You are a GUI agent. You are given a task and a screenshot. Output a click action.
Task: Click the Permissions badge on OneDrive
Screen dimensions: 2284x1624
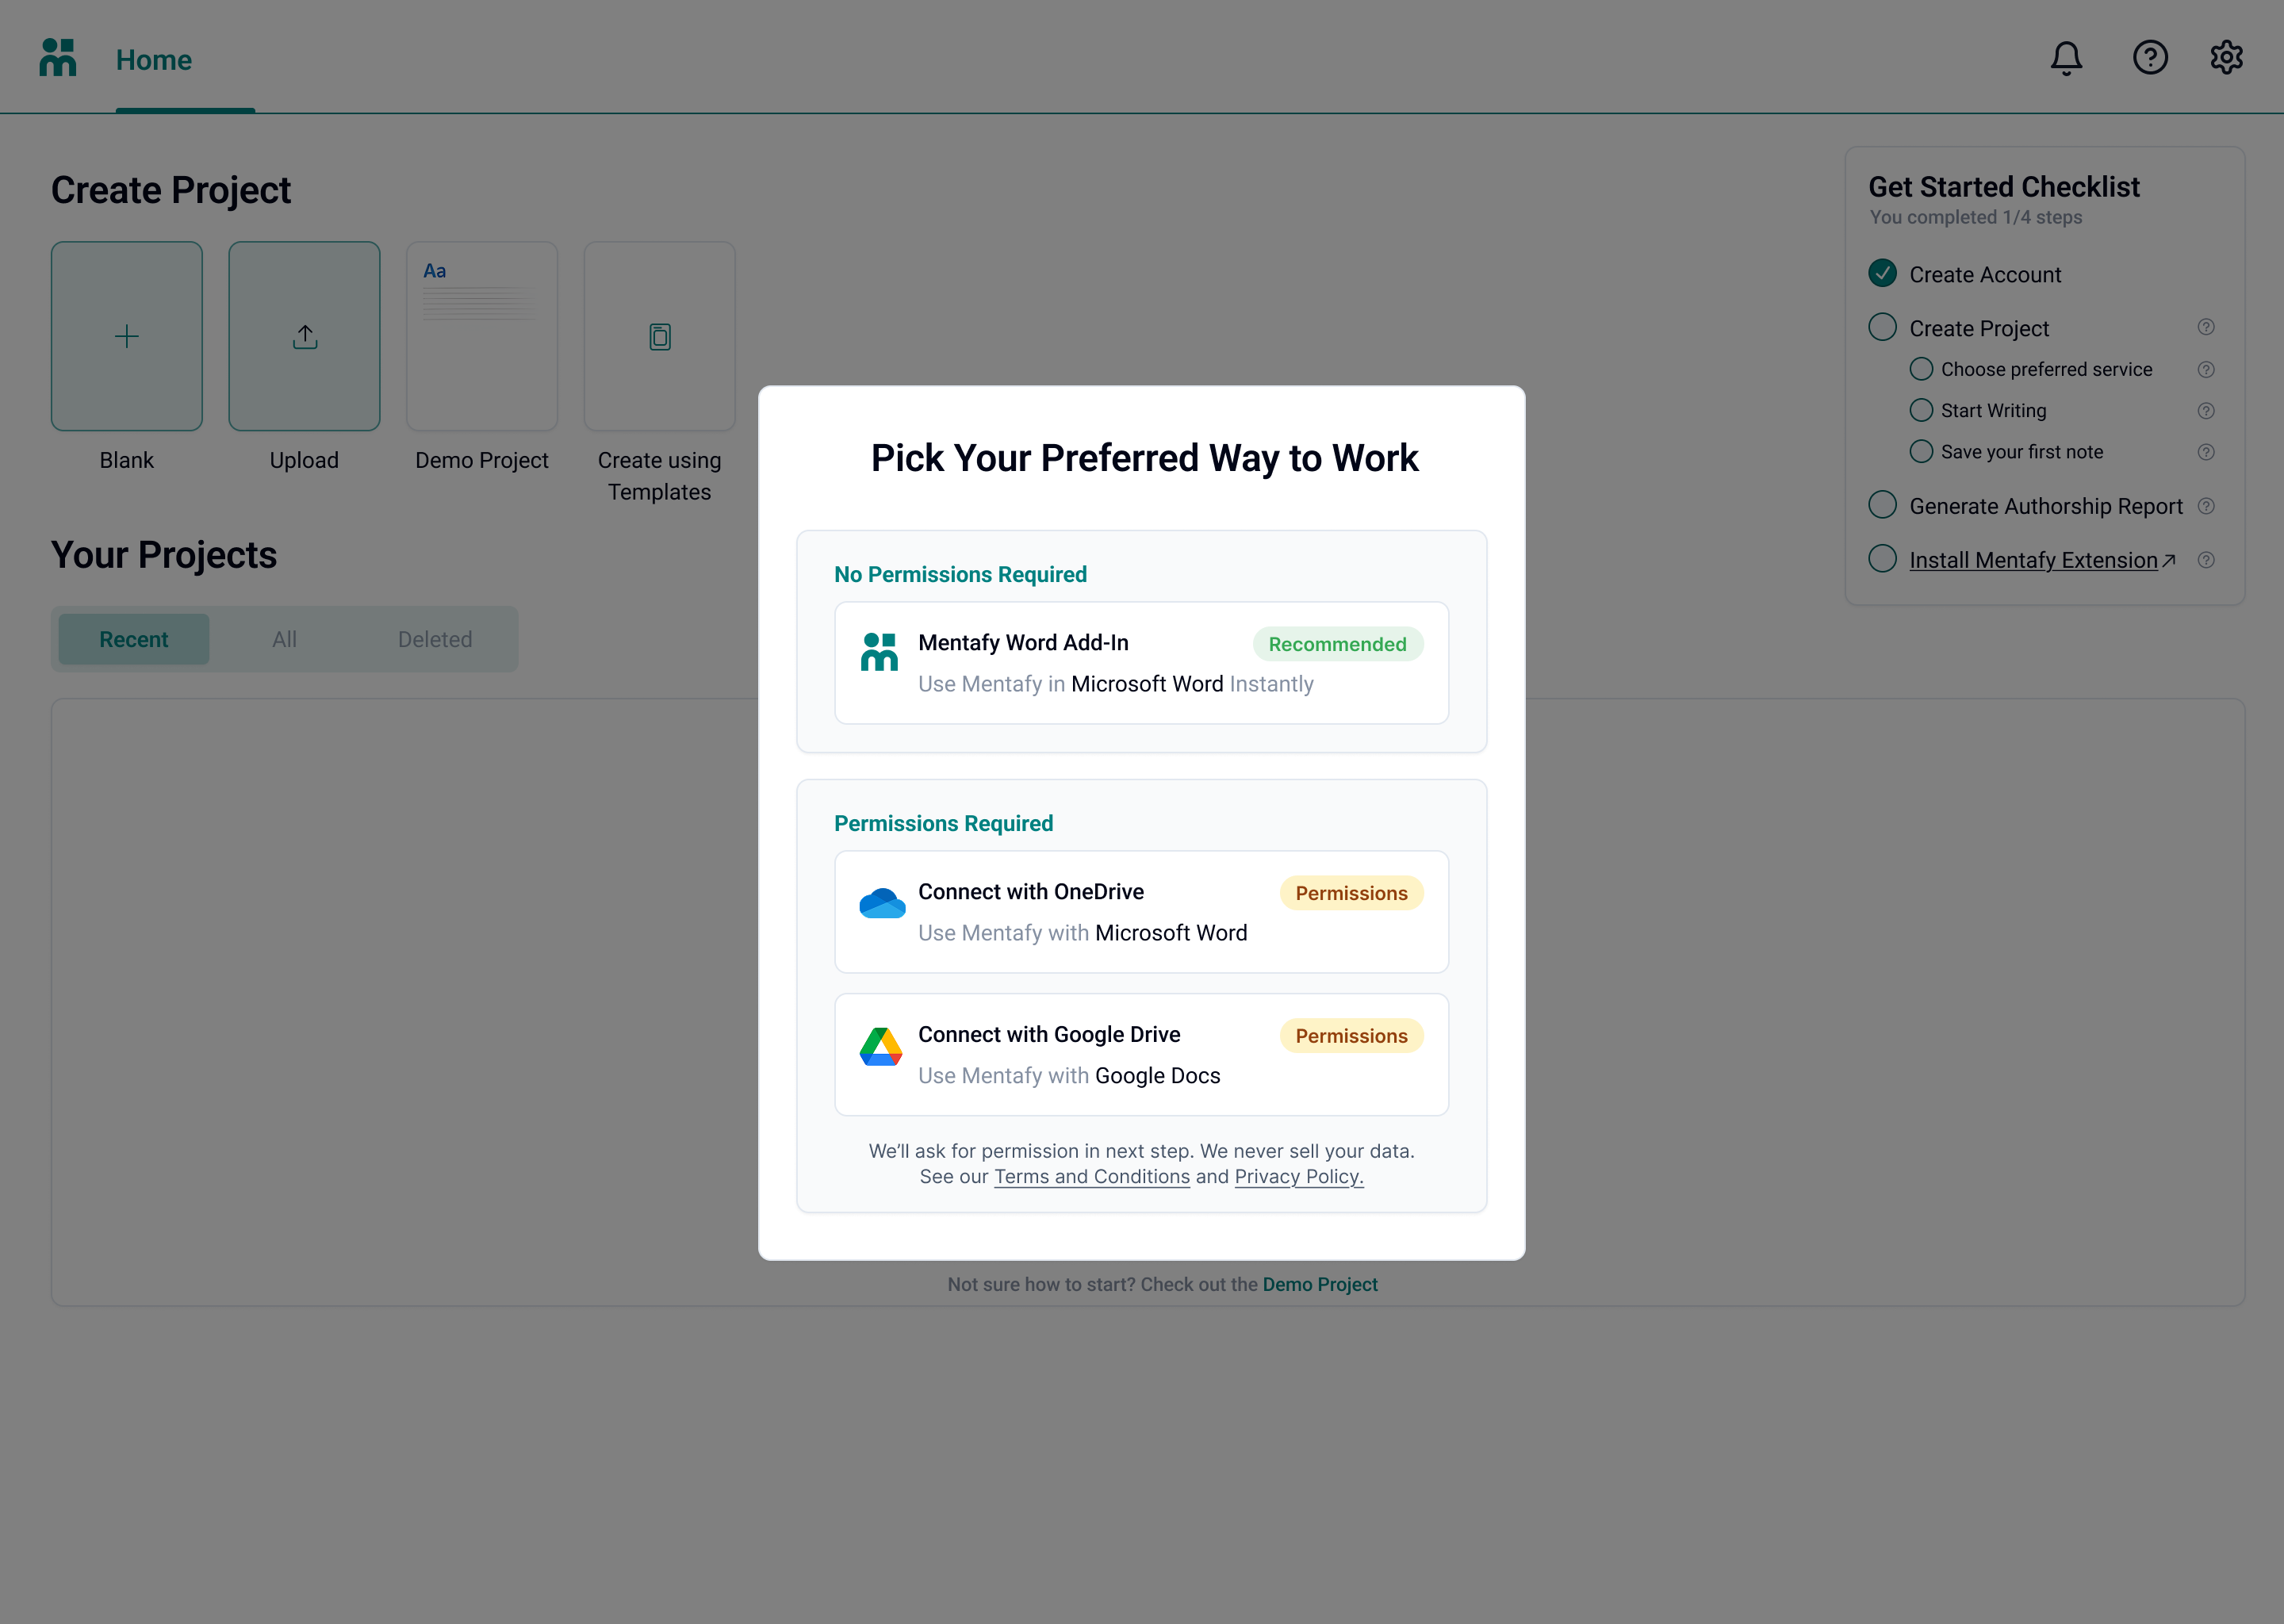(x=1351, y=894)
